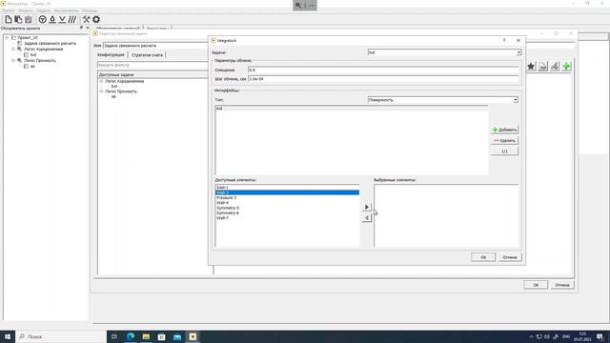Click the offset field containing 0.0
This screenshot has height=343, width=610.
(383, 70)
